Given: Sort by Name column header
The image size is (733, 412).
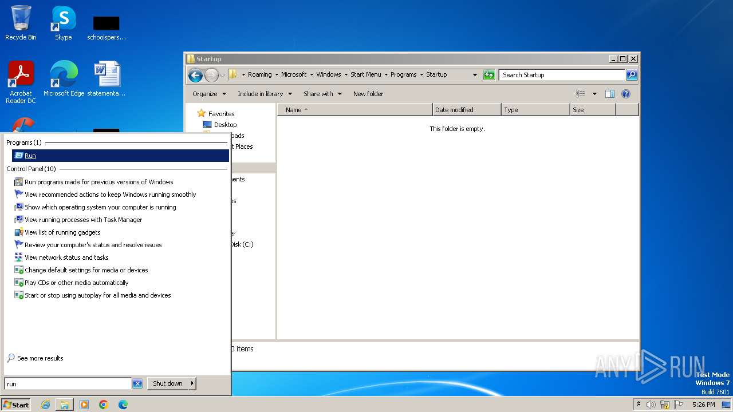Looking at the screenshot, I should [355, 110].
